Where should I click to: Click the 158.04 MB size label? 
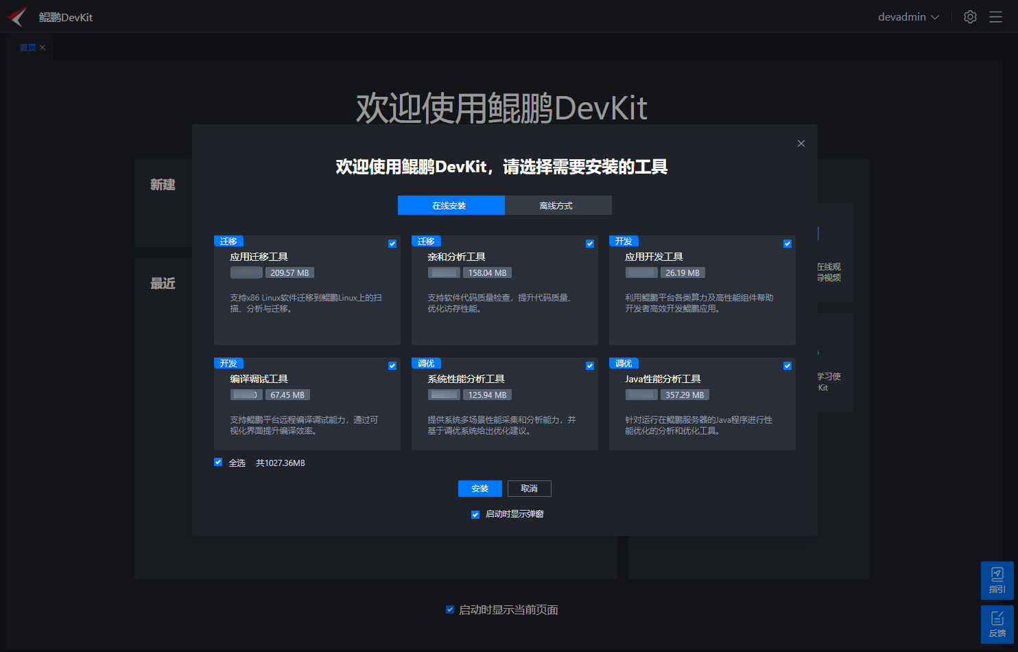click(487, 272)
